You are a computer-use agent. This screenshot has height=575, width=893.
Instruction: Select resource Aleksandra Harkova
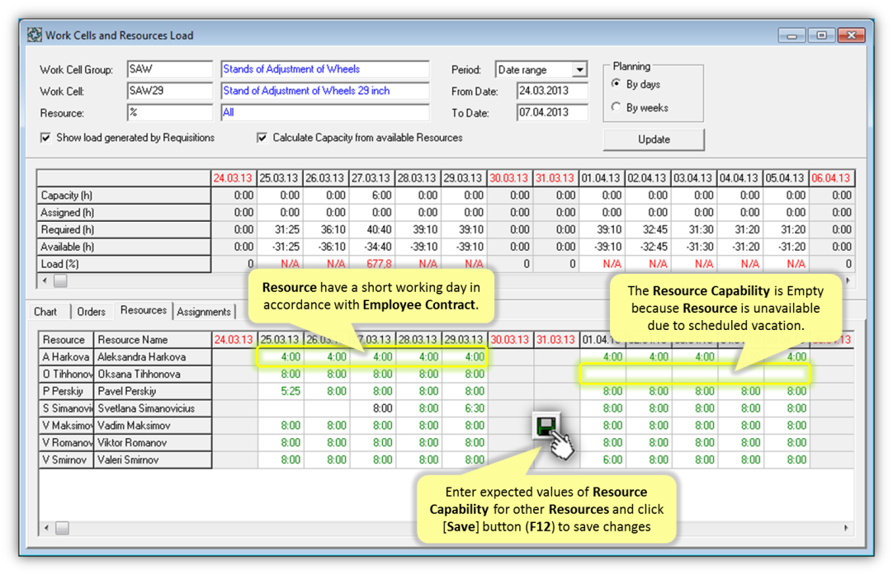pyautogui.click(x=152, y=357)
